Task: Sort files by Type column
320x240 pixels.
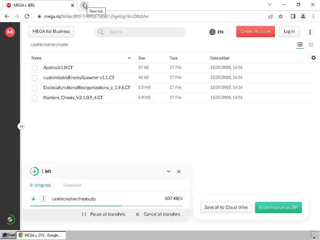Action: tap(173, 58)
